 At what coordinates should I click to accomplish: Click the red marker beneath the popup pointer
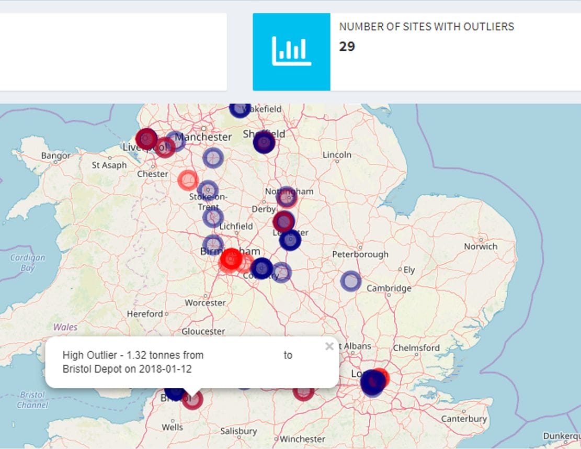click(192, 399)
